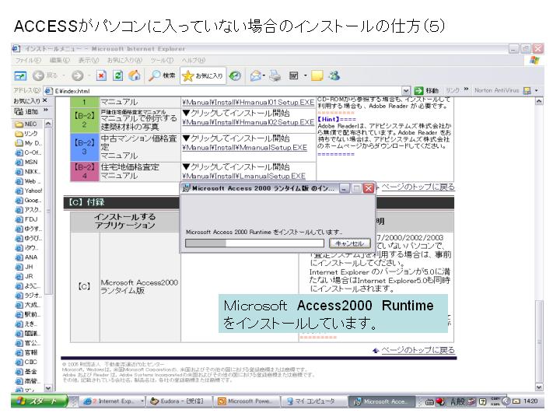
Task: Switch to Internet Explorer taskbar button
Action: (113, 401)
